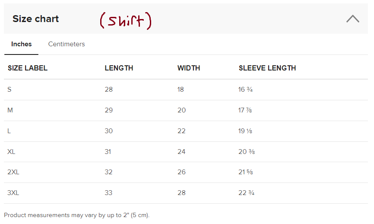Viewport: 374px width, 224px height.
Task: Click the LENGTH column header
Action: tap(119, 68)
